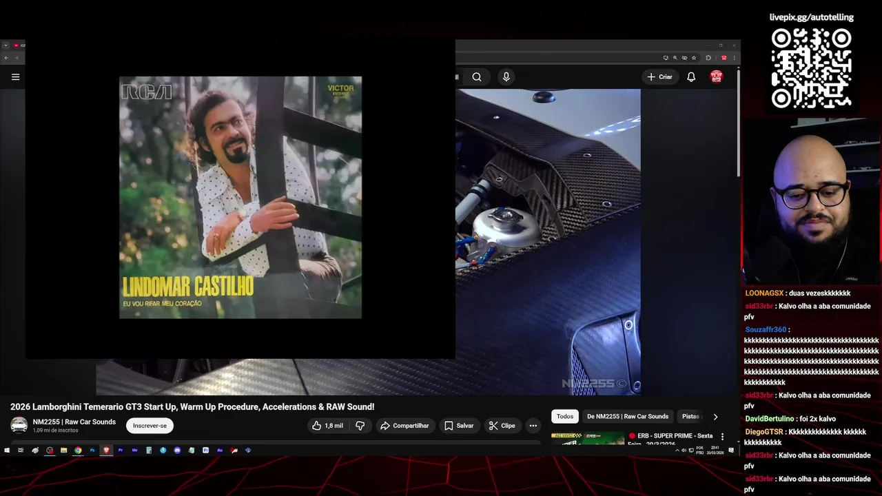Viewport: 882px width, 496px height.
Task: Open the YouTube hamburger guide menu
Action: click(x=15, y=77)
